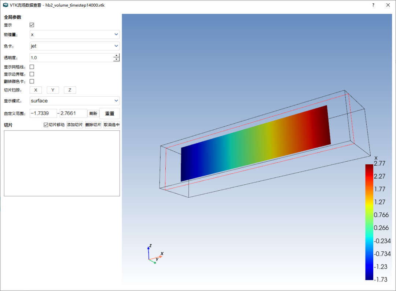Click legend value -0.234

tap(382, 241)
